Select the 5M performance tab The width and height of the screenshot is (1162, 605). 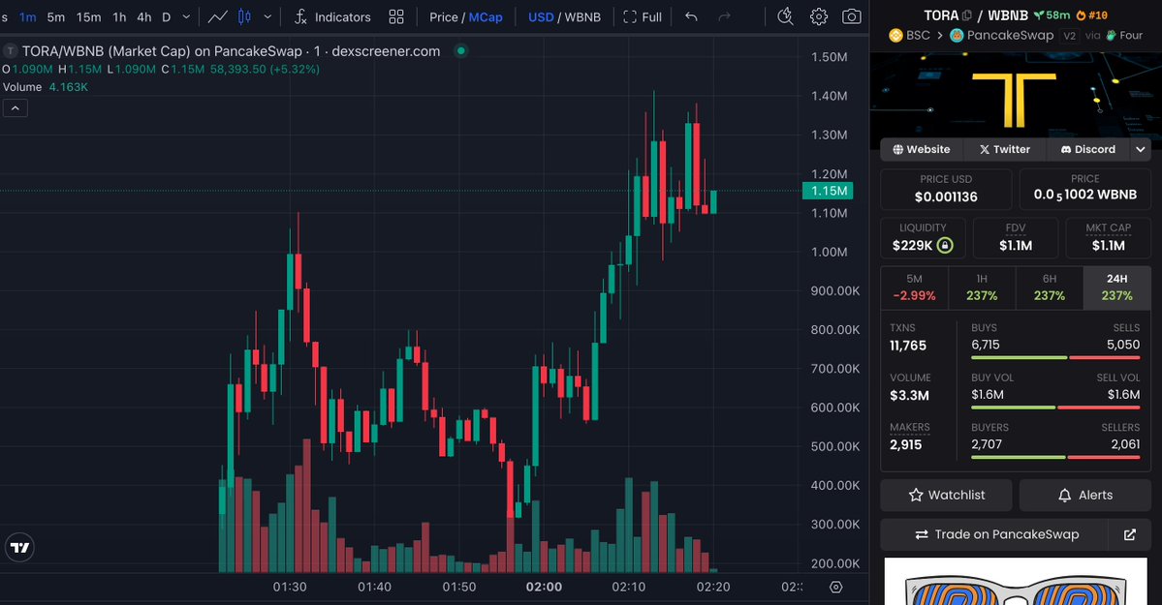pos(914,287)
